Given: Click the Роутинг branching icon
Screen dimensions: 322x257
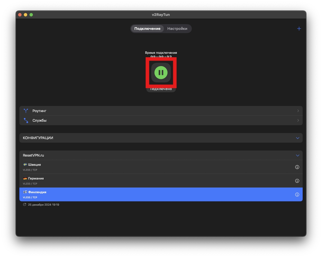Looking at the screenshot, I should [x=26, y=111].
